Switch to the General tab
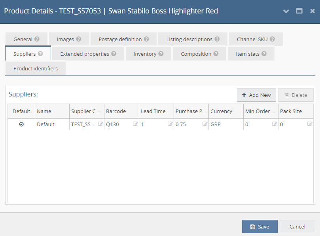 tap(27, 39)
